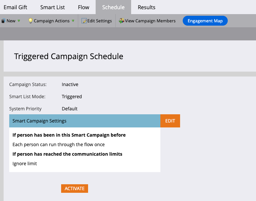Image resolution: width=256 pixels, height=201 pixels.
Task: Click the Triggered Campaign Schedule heading
Action: coord(69,56)
